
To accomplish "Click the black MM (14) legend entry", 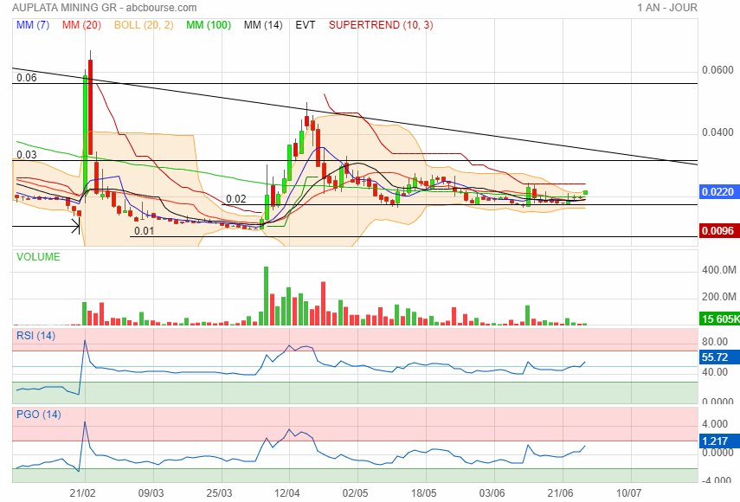I will coord(263,25).
